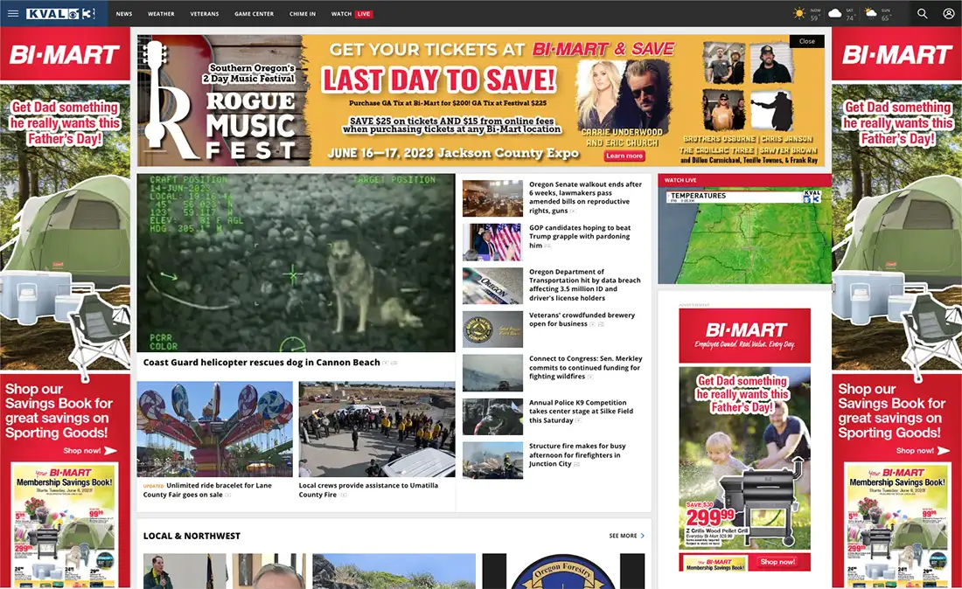
Task: Open GOP candidates hoping to beat Trump story
Action: pyautogui.click(x=580, y=237)
